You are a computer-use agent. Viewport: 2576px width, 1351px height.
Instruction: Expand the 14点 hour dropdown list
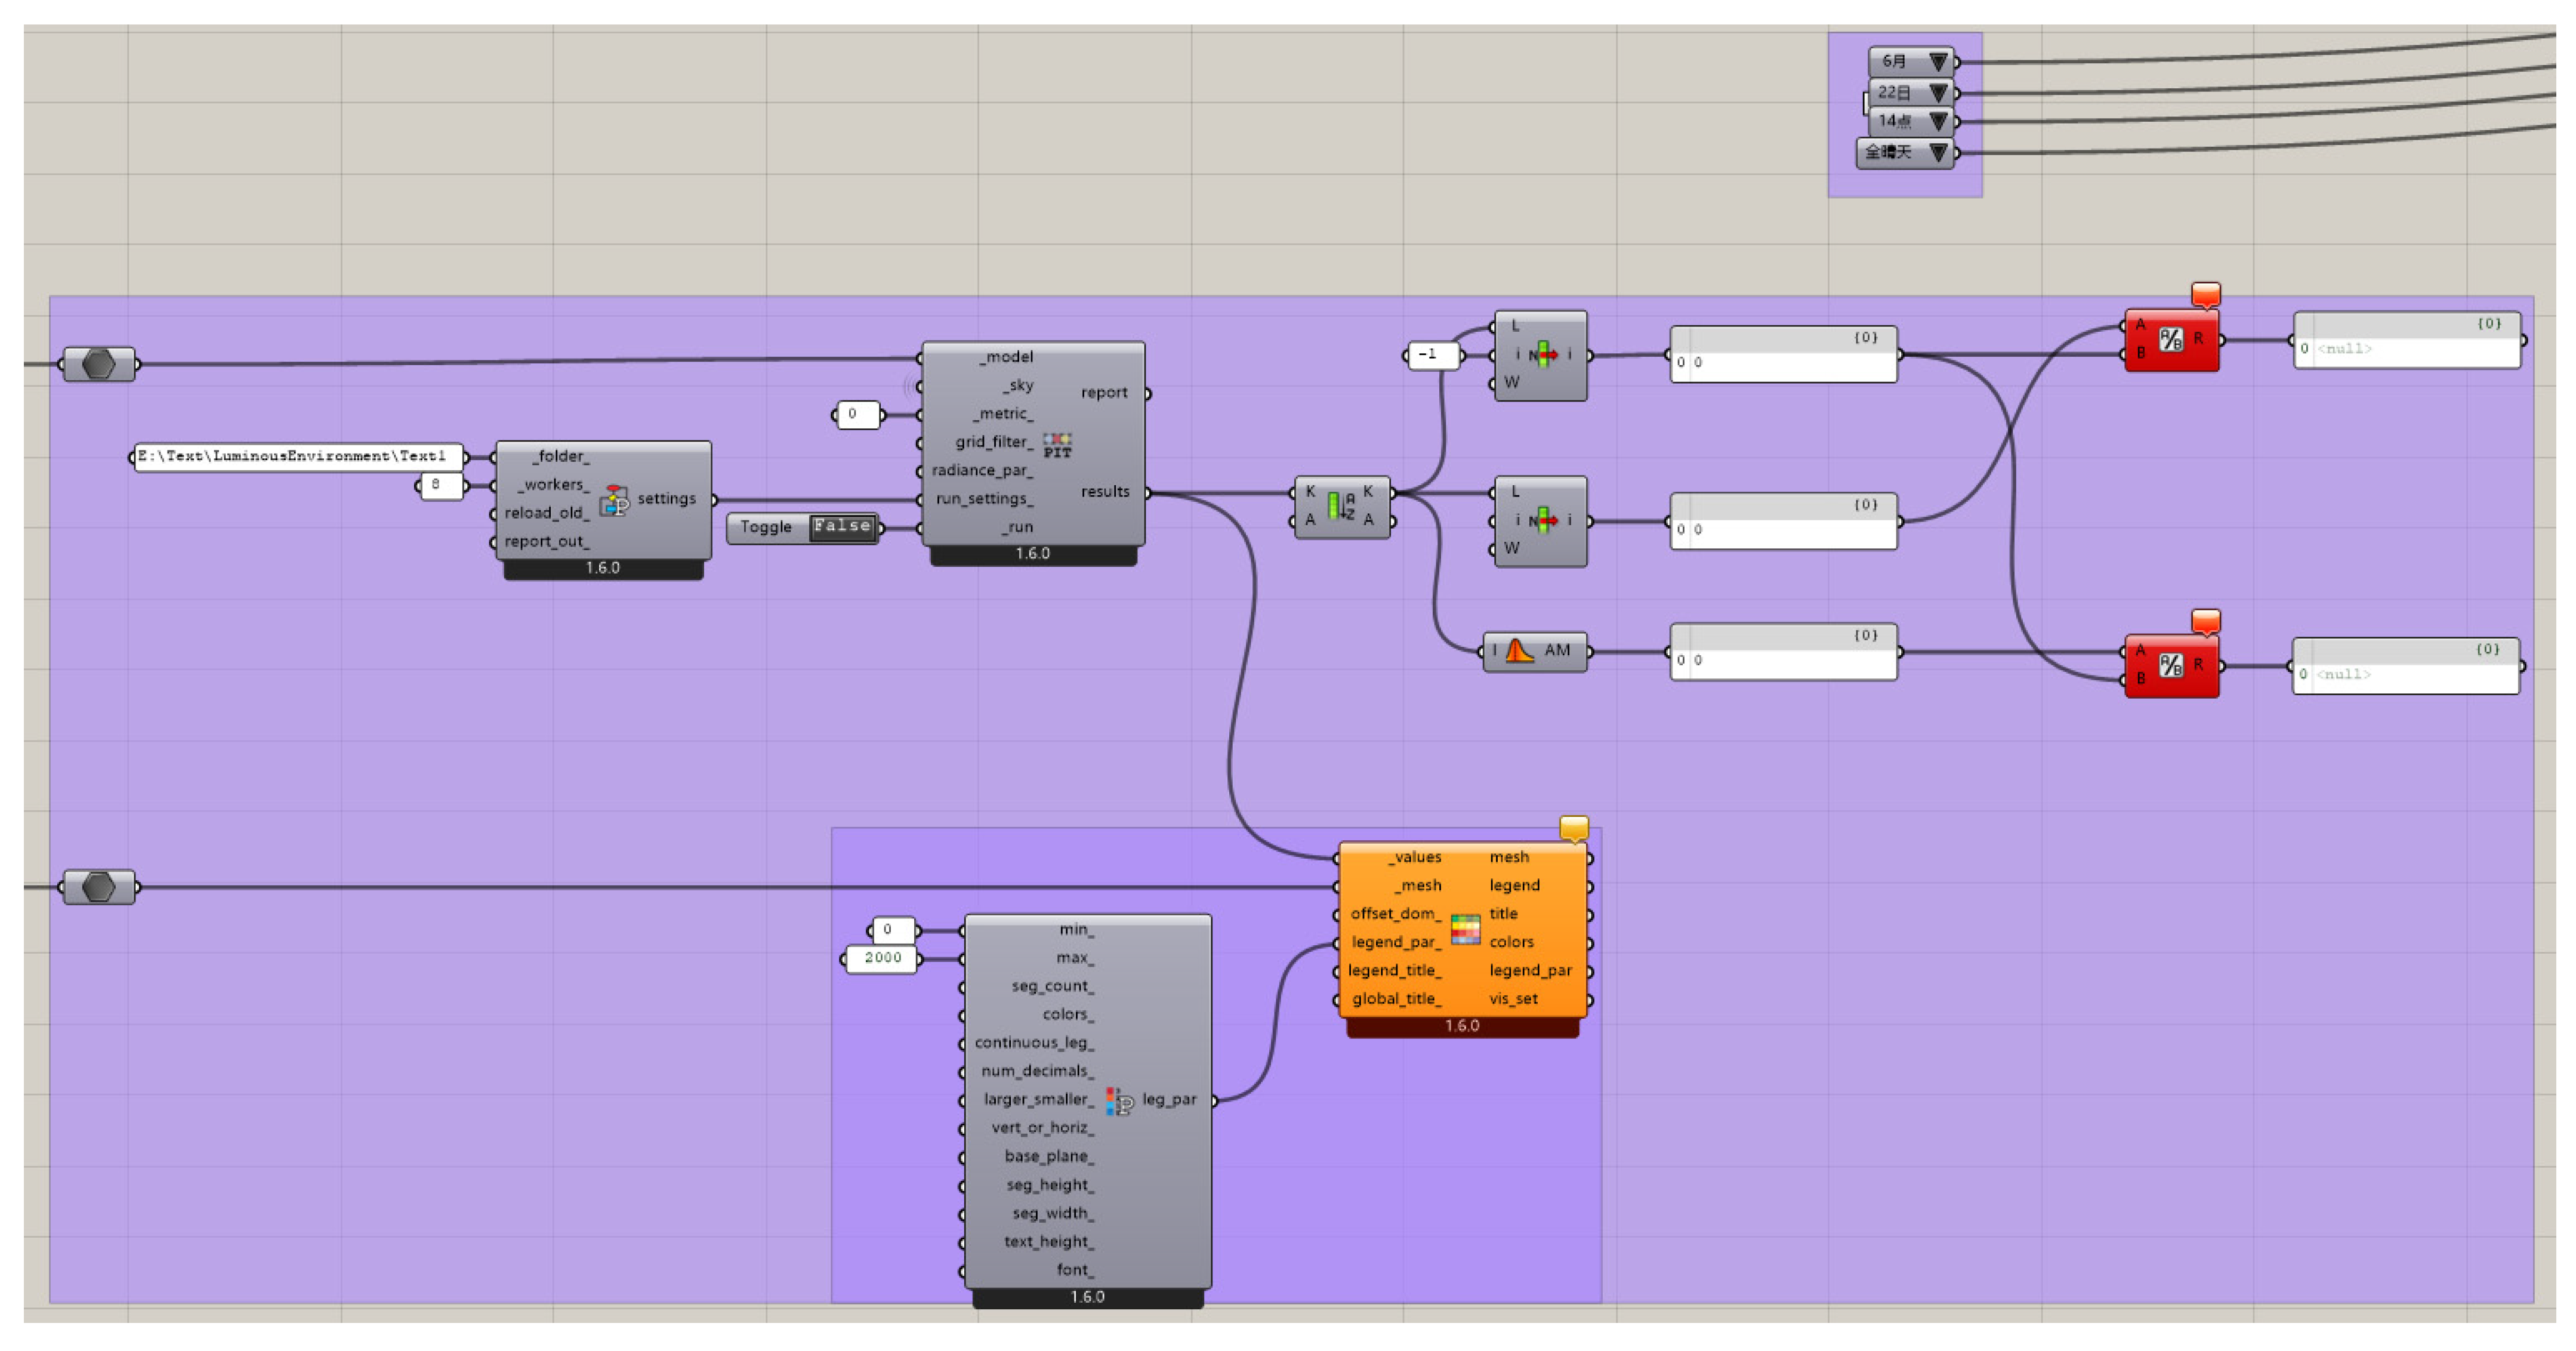(x=1938, y=122)
